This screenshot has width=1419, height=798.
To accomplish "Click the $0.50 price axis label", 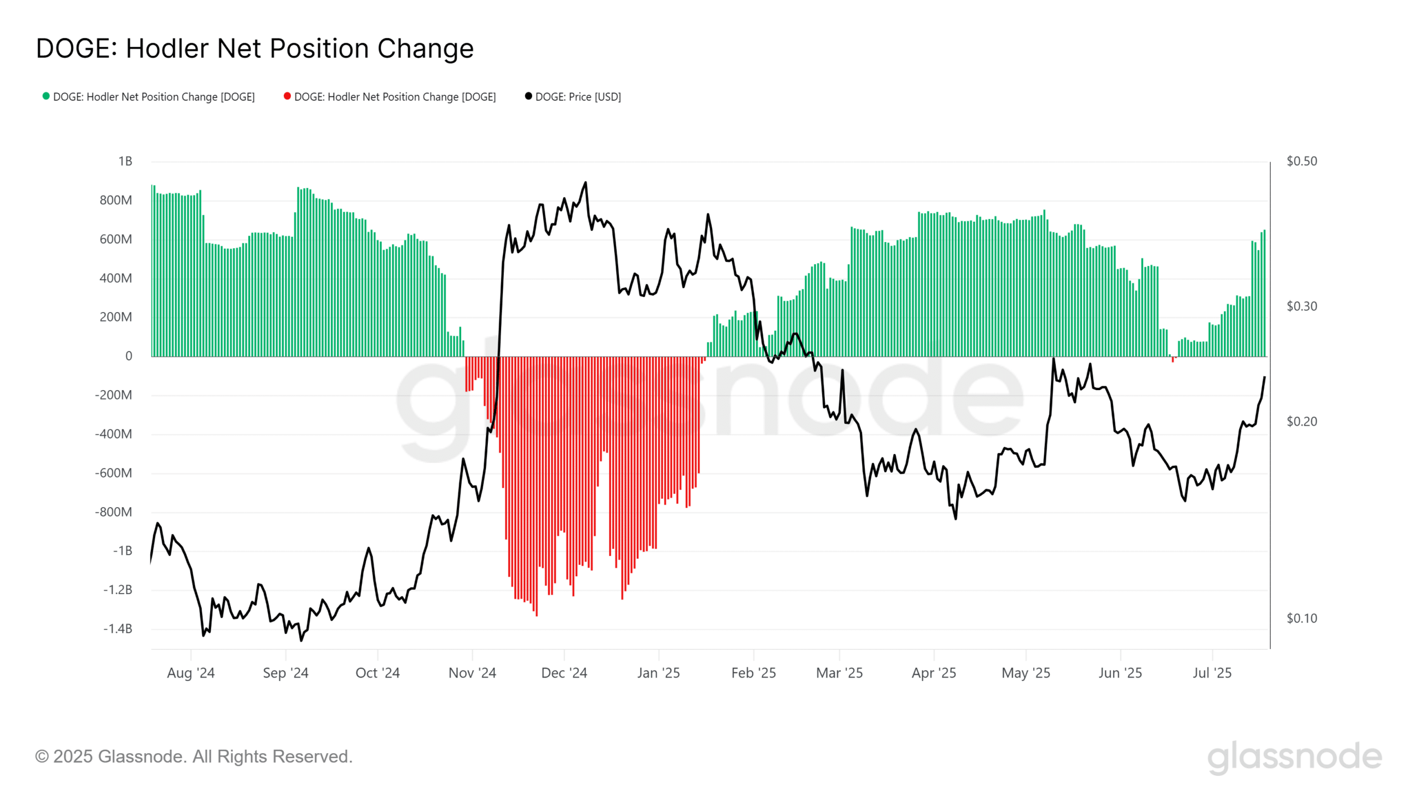I will tap(1301, 161).
